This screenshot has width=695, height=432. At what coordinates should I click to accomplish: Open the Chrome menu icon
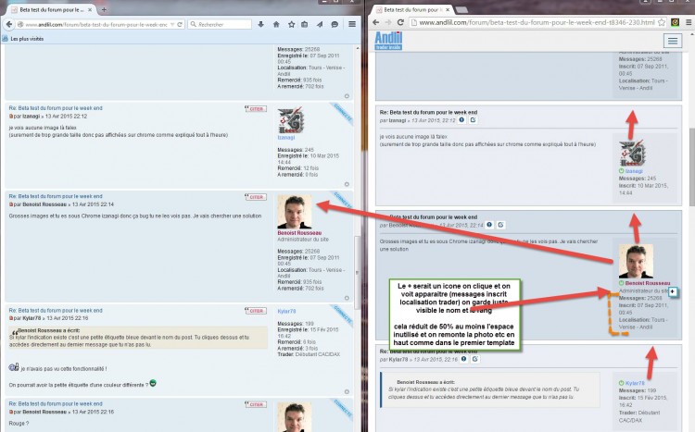point(689,22)
